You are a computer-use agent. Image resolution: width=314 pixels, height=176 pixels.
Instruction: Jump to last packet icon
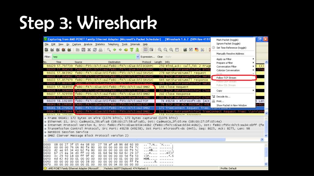coord(137,50)
